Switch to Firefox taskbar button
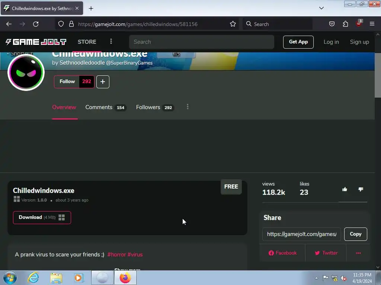 [125, 278]
